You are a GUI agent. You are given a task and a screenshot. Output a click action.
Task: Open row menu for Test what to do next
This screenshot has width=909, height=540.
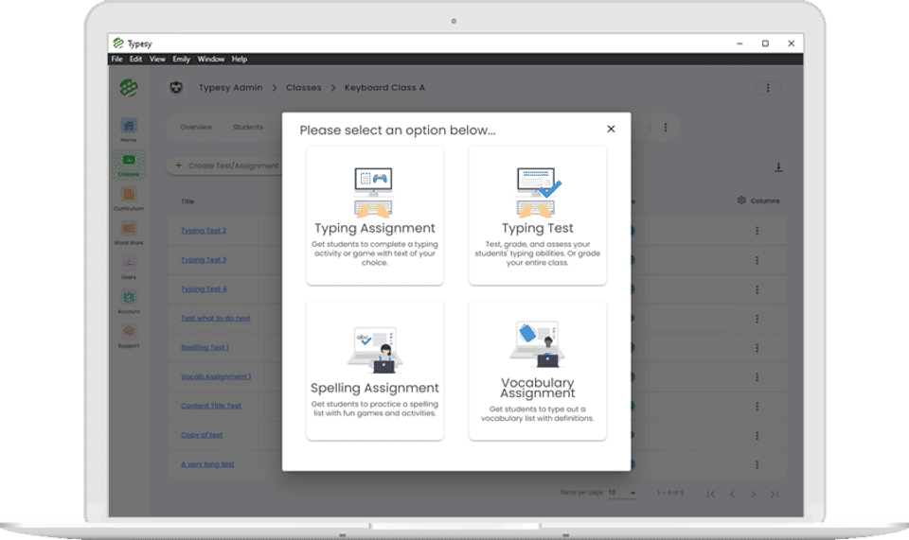[x=757, y=319]
